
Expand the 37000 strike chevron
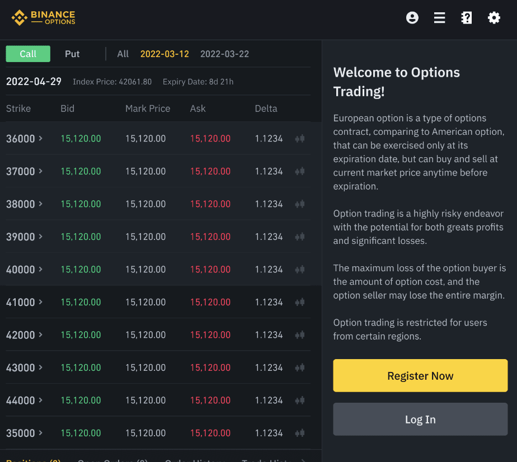pyautogui.click(x=40, y=171)
